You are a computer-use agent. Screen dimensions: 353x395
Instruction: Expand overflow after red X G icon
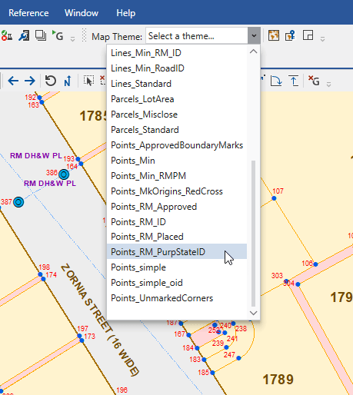(328, 84)
